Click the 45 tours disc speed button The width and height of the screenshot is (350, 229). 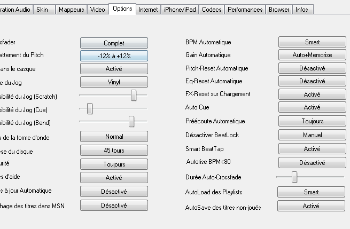(114, 151)
